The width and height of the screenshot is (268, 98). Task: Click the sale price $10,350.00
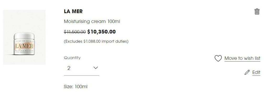[x=102, y=32]
